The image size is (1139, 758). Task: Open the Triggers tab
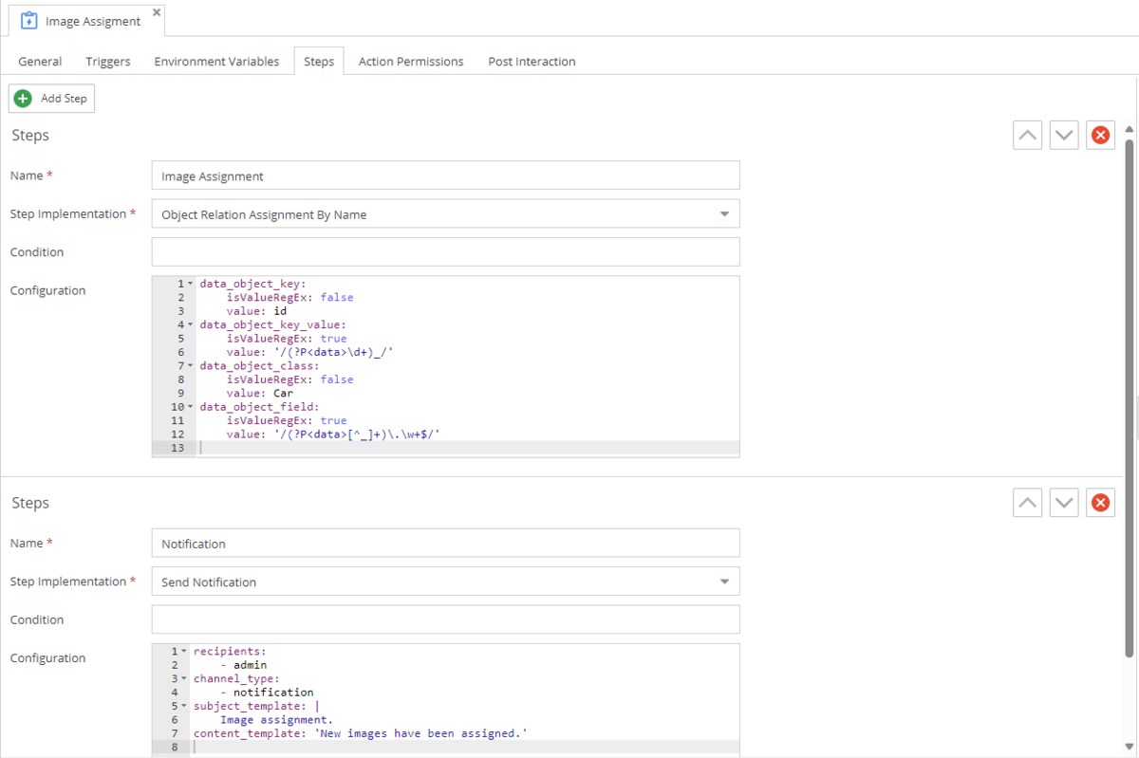(x=108, y=62)
